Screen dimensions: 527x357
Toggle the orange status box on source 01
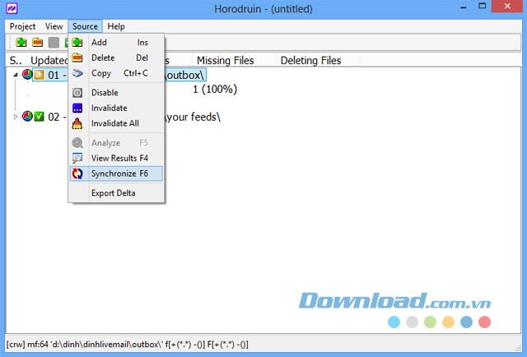pos(39,76)
